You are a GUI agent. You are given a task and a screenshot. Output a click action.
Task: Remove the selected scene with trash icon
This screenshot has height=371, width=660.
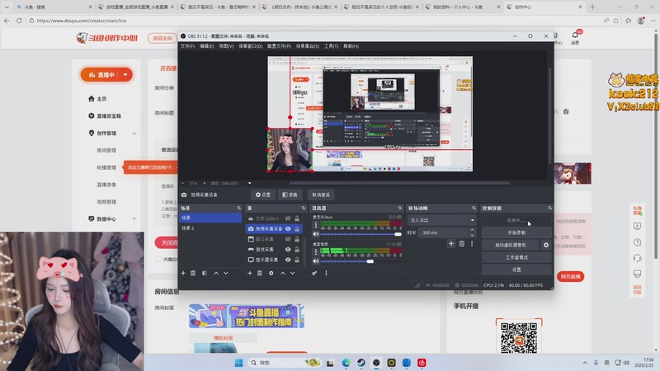[x=193, y=273]
